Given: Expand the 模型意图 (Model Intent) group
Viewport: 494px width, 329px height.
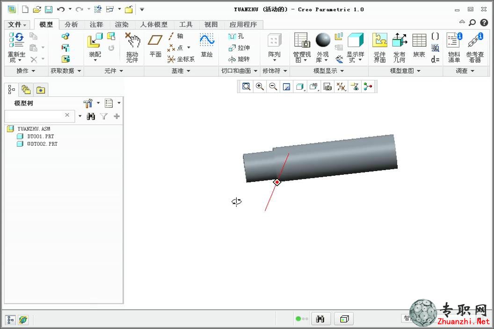Looking at the screenshot, I should coord(405,71).
